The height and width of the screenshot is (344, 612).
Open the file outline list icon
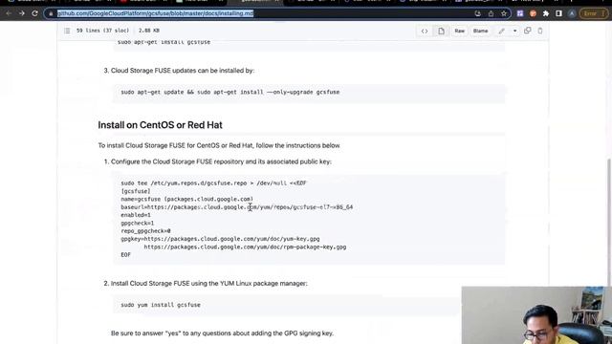point(67,31)
